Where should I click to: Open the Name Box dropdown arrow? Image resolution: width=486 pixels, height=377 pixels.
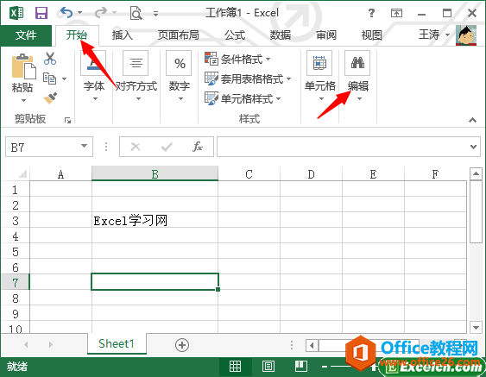(x=84, y=146)
